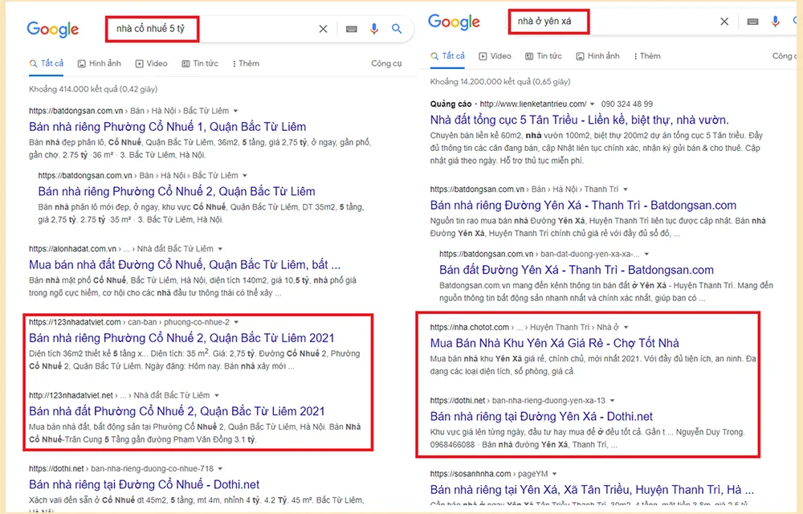The width and height of the screenshot is (803, 514).
Task: Expand arrow beside first batdongsan.com.vn Bắc Từ Liêm URL
Action: tap(235, 111)
